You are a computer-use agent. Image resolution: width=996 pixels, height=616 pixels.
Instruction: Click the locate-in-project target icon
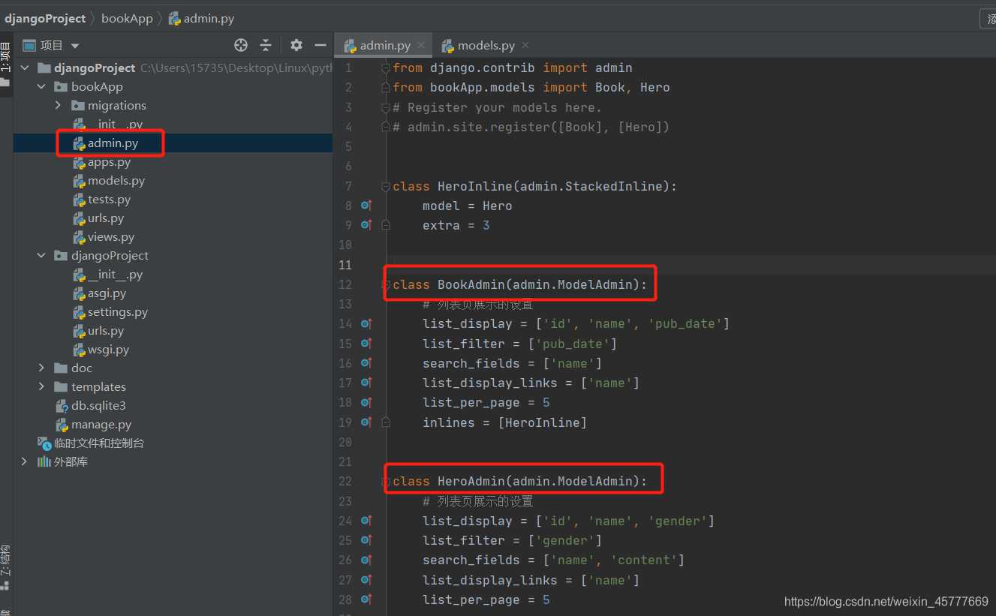(x=241, y=45)
